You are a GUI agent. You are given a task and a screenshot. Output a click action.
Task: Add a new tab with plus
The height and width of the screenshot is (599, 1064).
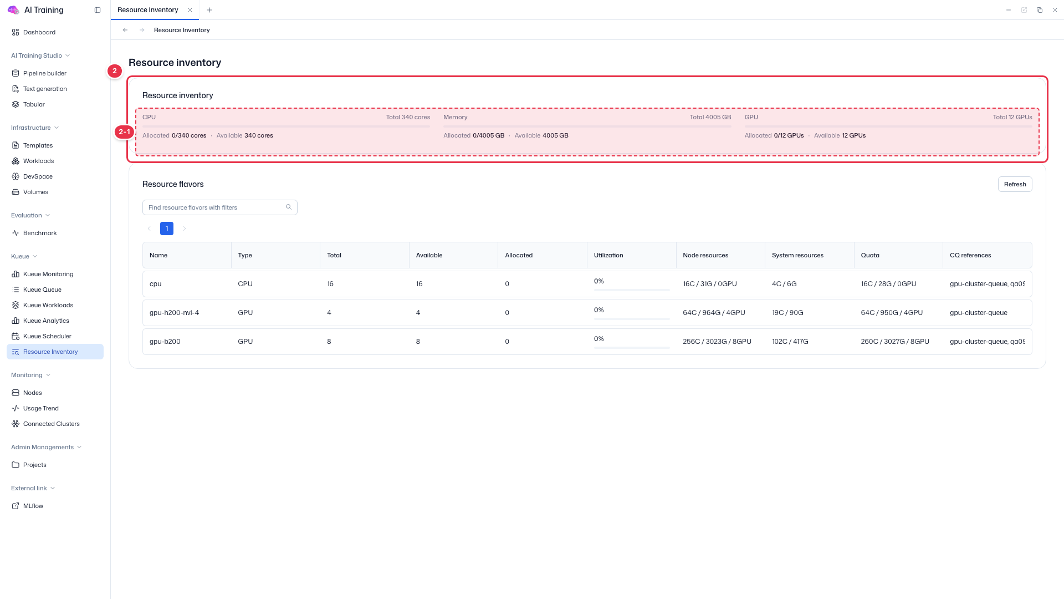point(209,10)
